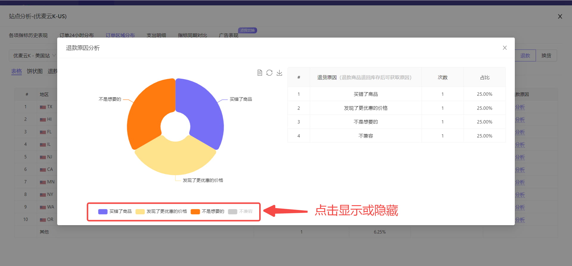Open the 订单24小时分布 tab
The height and width of the screenshot is (266, 572).
point(77,35)
